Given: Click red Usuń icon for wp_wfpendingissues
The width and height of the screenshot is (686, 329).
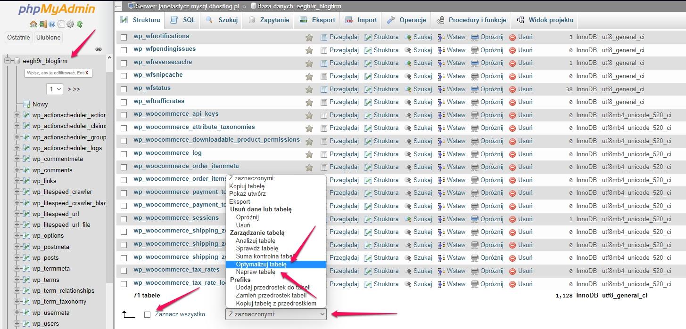Looking at the screenshot, I should coord(512,50).
